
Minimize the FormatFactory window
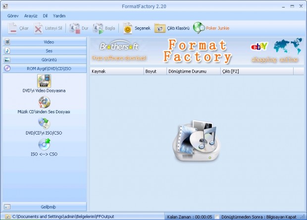(x=283, y=6)
